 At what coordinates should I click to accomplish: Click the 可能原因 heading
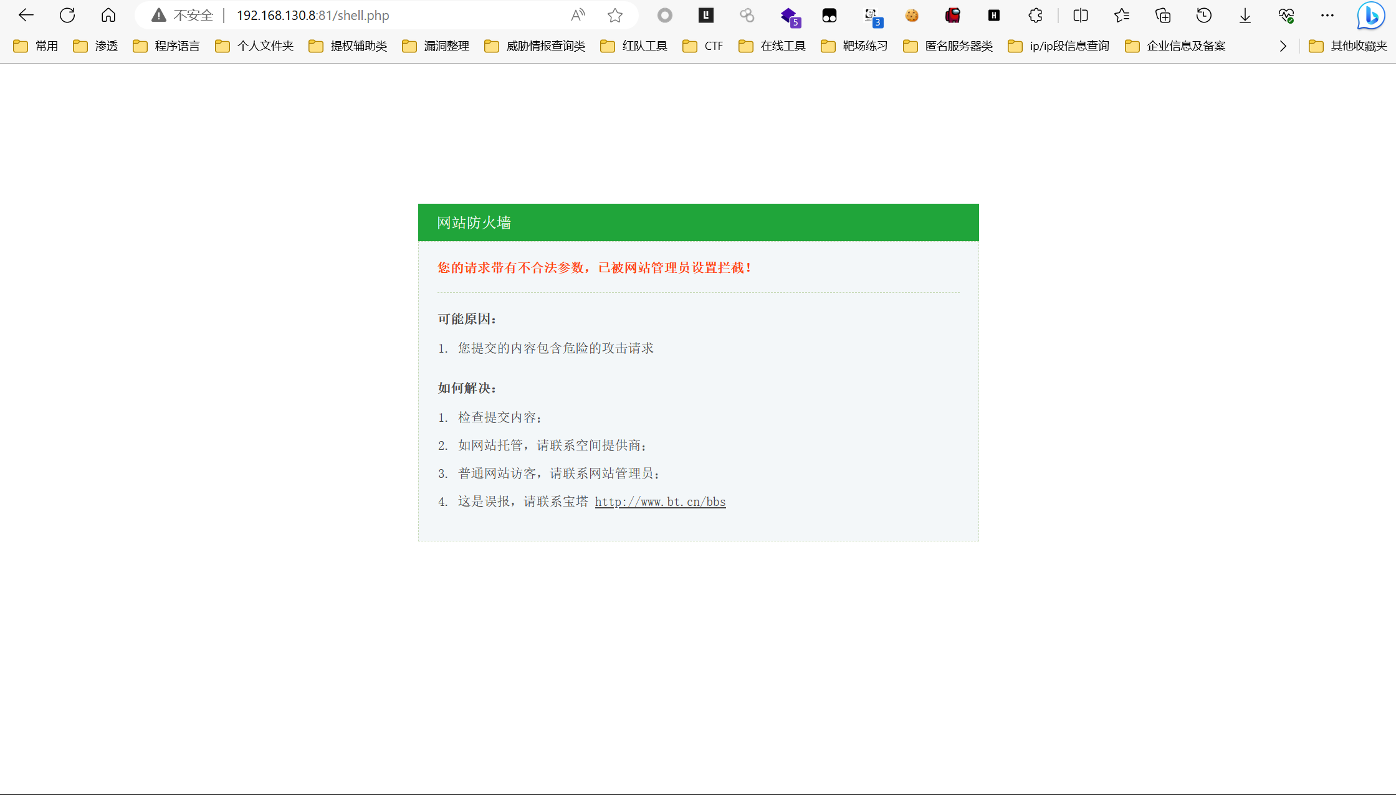[x=467, y=319]
